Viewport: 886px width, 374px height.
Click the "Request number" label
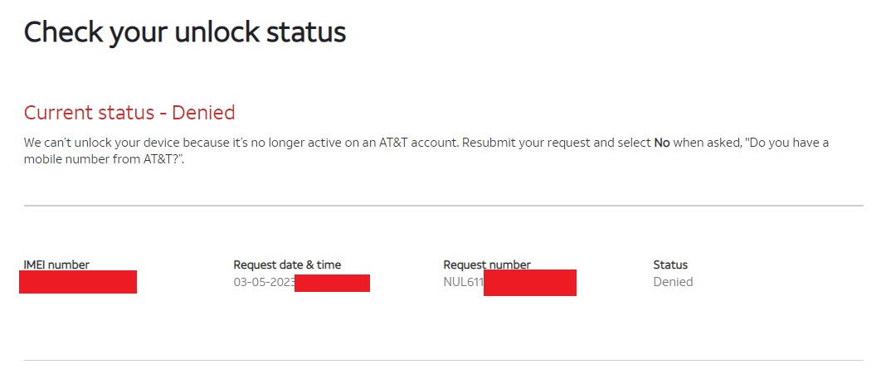click(486, 265)
